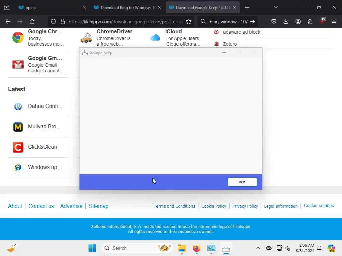
Task: Click the search magnifier in search bar
Action: click(203, 22)
